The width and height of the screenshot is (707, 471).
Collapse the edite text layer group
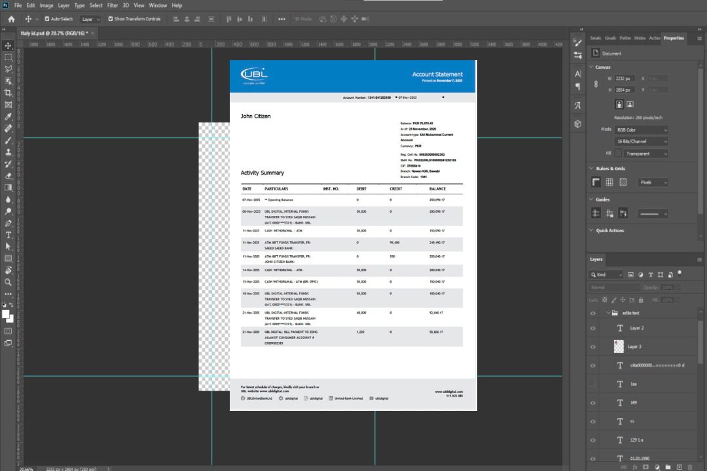point(607,313)
